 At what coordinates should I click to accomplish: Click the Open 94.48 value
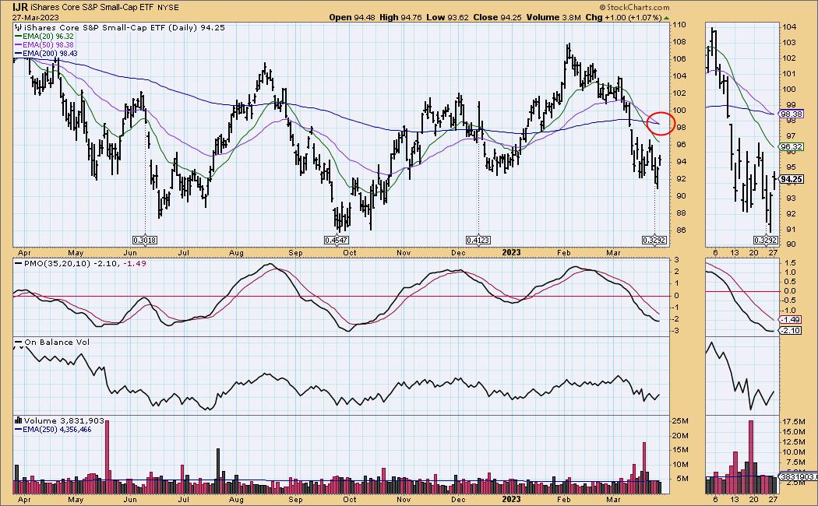351,17
